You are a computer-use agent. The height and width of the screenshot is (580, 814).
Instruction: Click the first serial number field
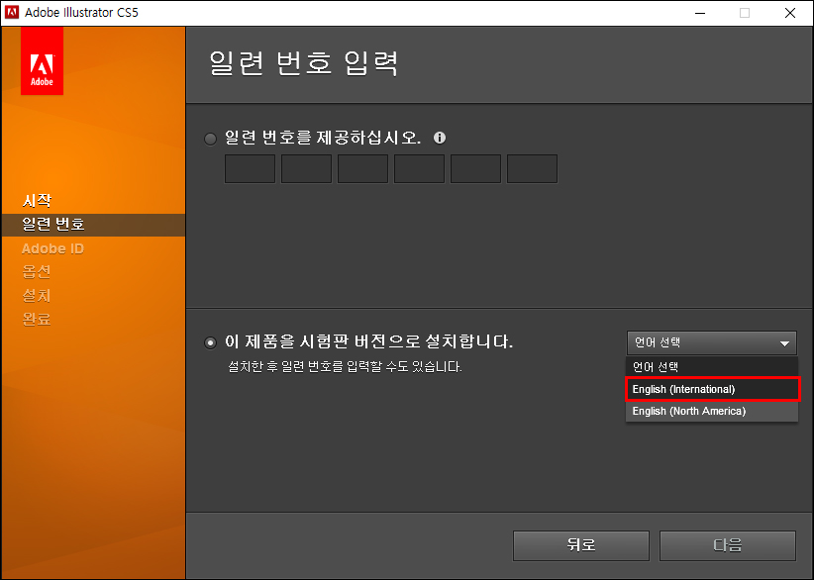point(250,168)
